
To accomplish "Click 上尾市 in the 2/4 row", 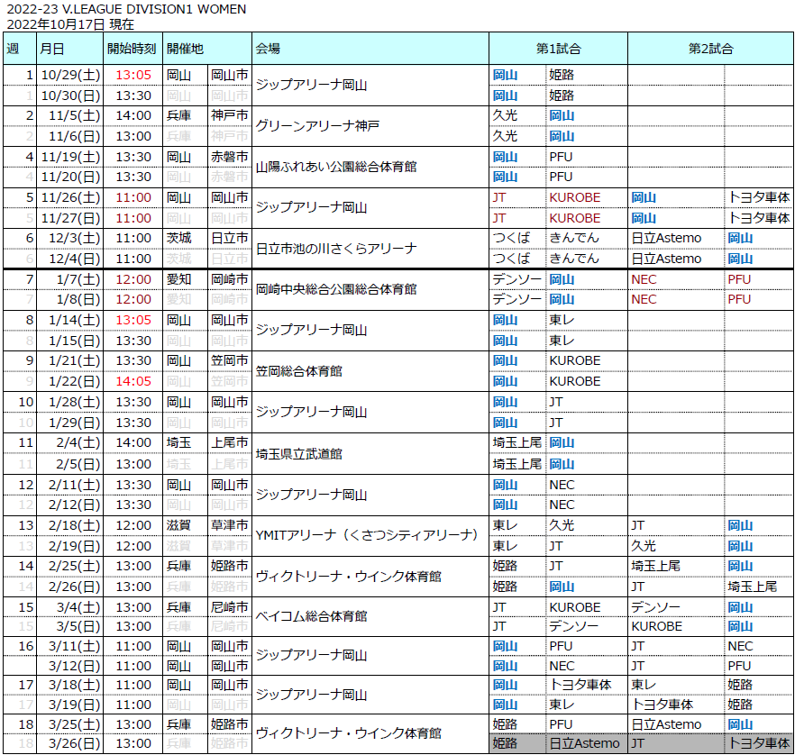I will [230, 443].
